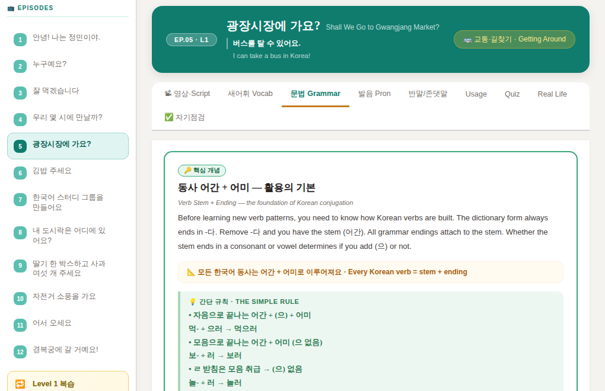This screenshot has height=391, width=605.
Task: Switch to the 발음 Pron tab
Action: [x=374, y=94]
